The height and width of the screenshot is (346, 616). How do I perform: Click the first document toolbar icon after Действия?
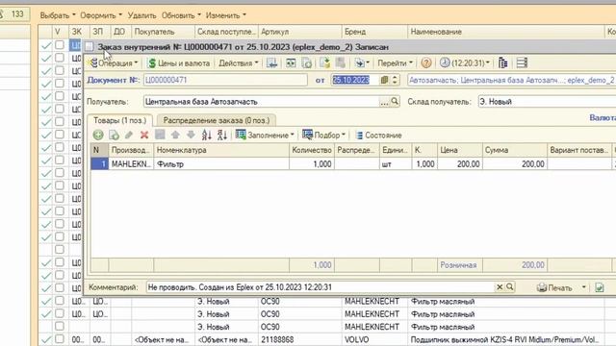pos(271,63)
